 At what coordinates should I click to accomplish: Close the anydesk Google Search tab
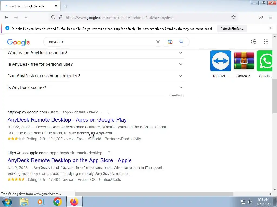pos(56,6)
